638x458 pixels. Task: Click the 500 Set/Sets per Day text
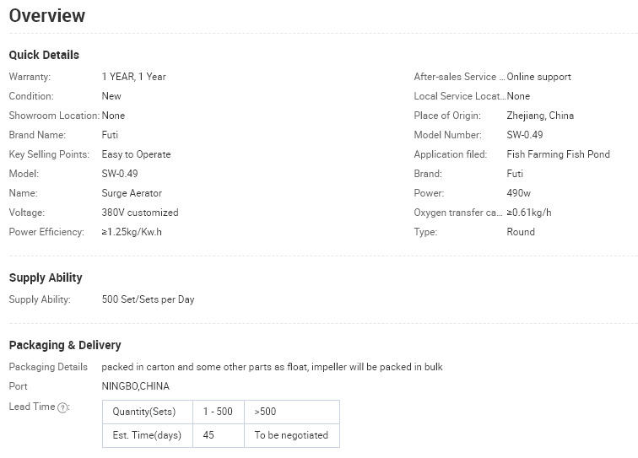(149, 299)
